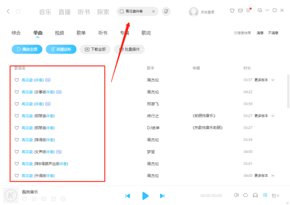Switch to 歌单 results tab

(81, 33)
